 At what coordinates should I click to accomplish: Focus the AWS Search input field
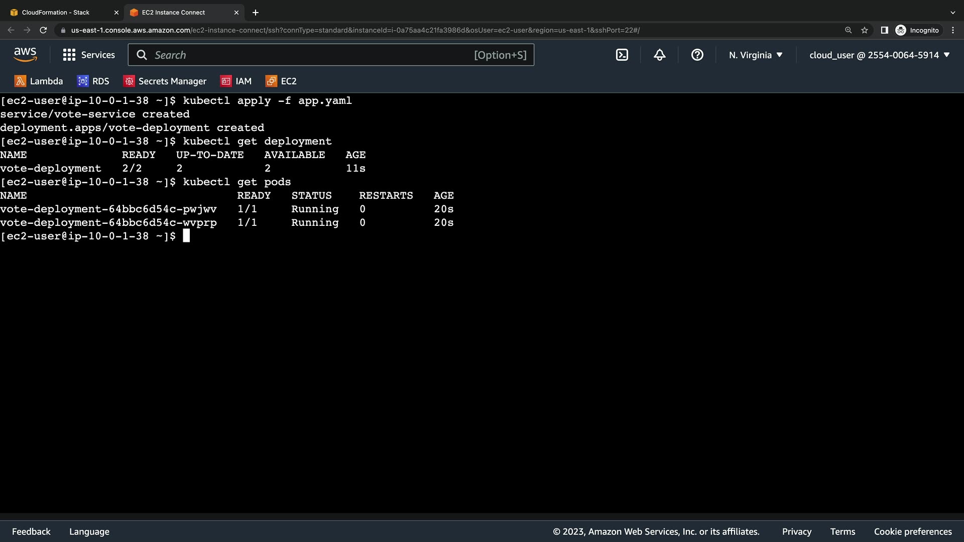pos(311,55)
